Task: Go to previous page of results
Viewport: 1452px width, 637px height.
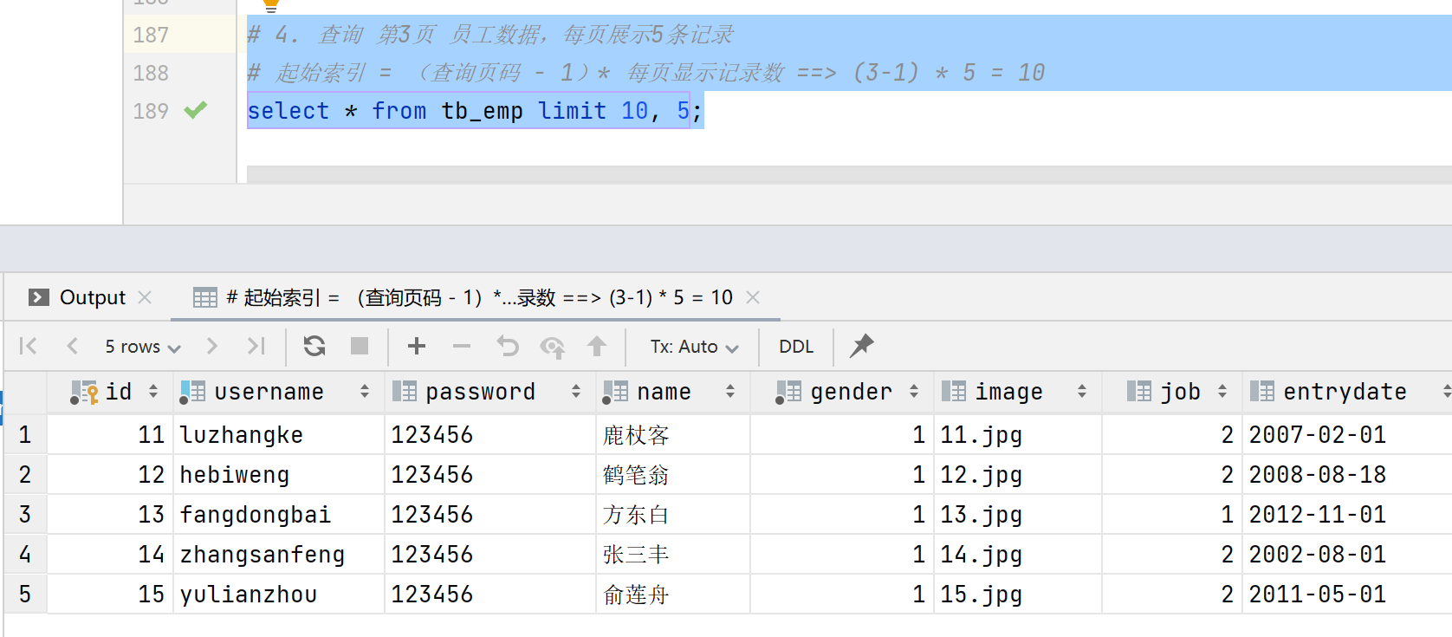Action: click(73, 347)
